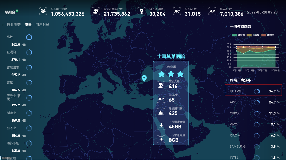Click the peak users mountain icon
Viewport: 286px width, 160px height.
(x=161, y=113)
